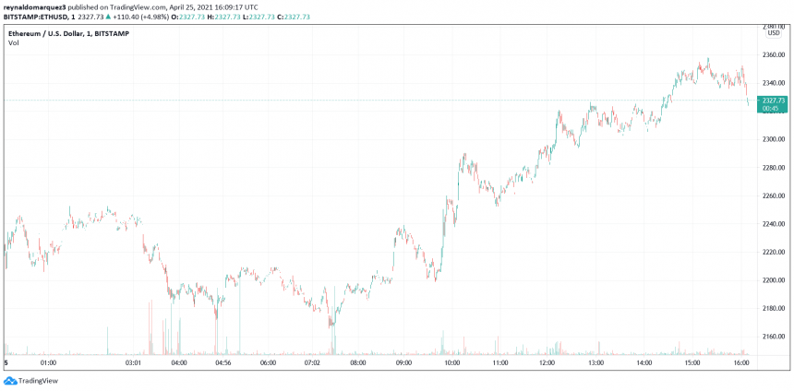Click the 07:02 time axis label

(x=312, y=364)
